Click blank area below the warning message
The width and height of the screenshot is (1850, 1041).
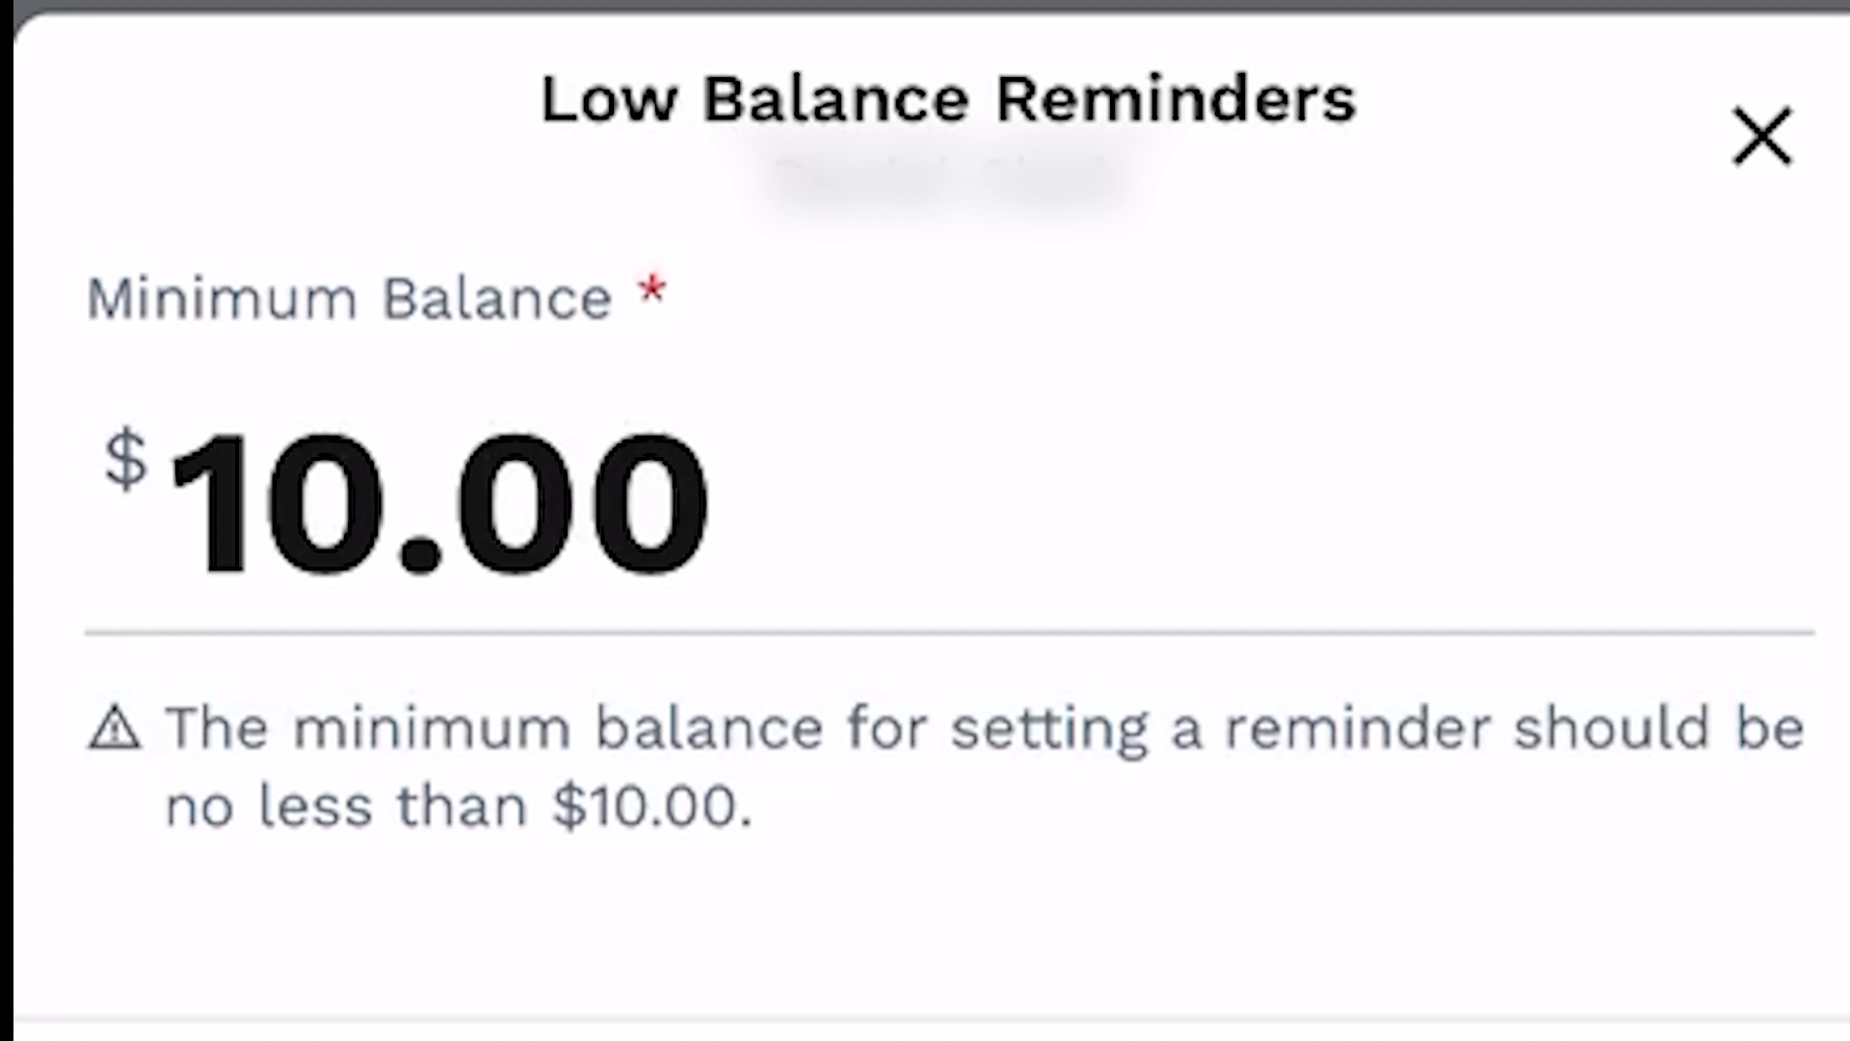(x=925, y=925)
